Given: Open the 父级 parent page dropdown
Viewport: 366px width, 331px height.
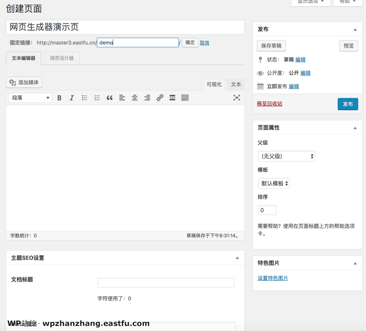Looking at the screenshot, I should point(286,156).
